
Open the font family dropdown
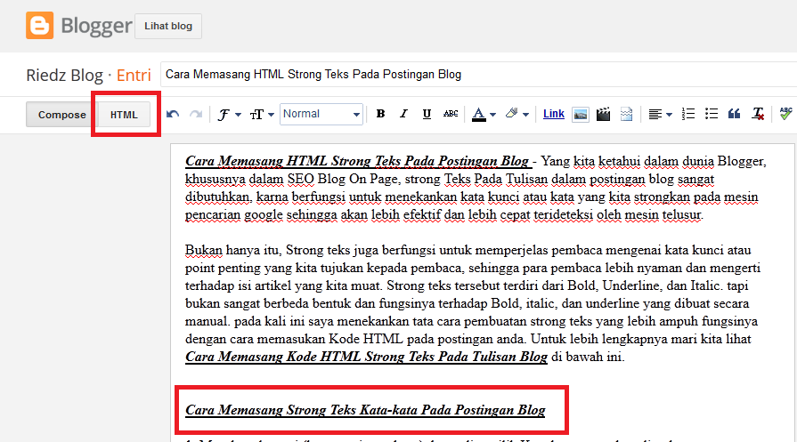point(229,115)
